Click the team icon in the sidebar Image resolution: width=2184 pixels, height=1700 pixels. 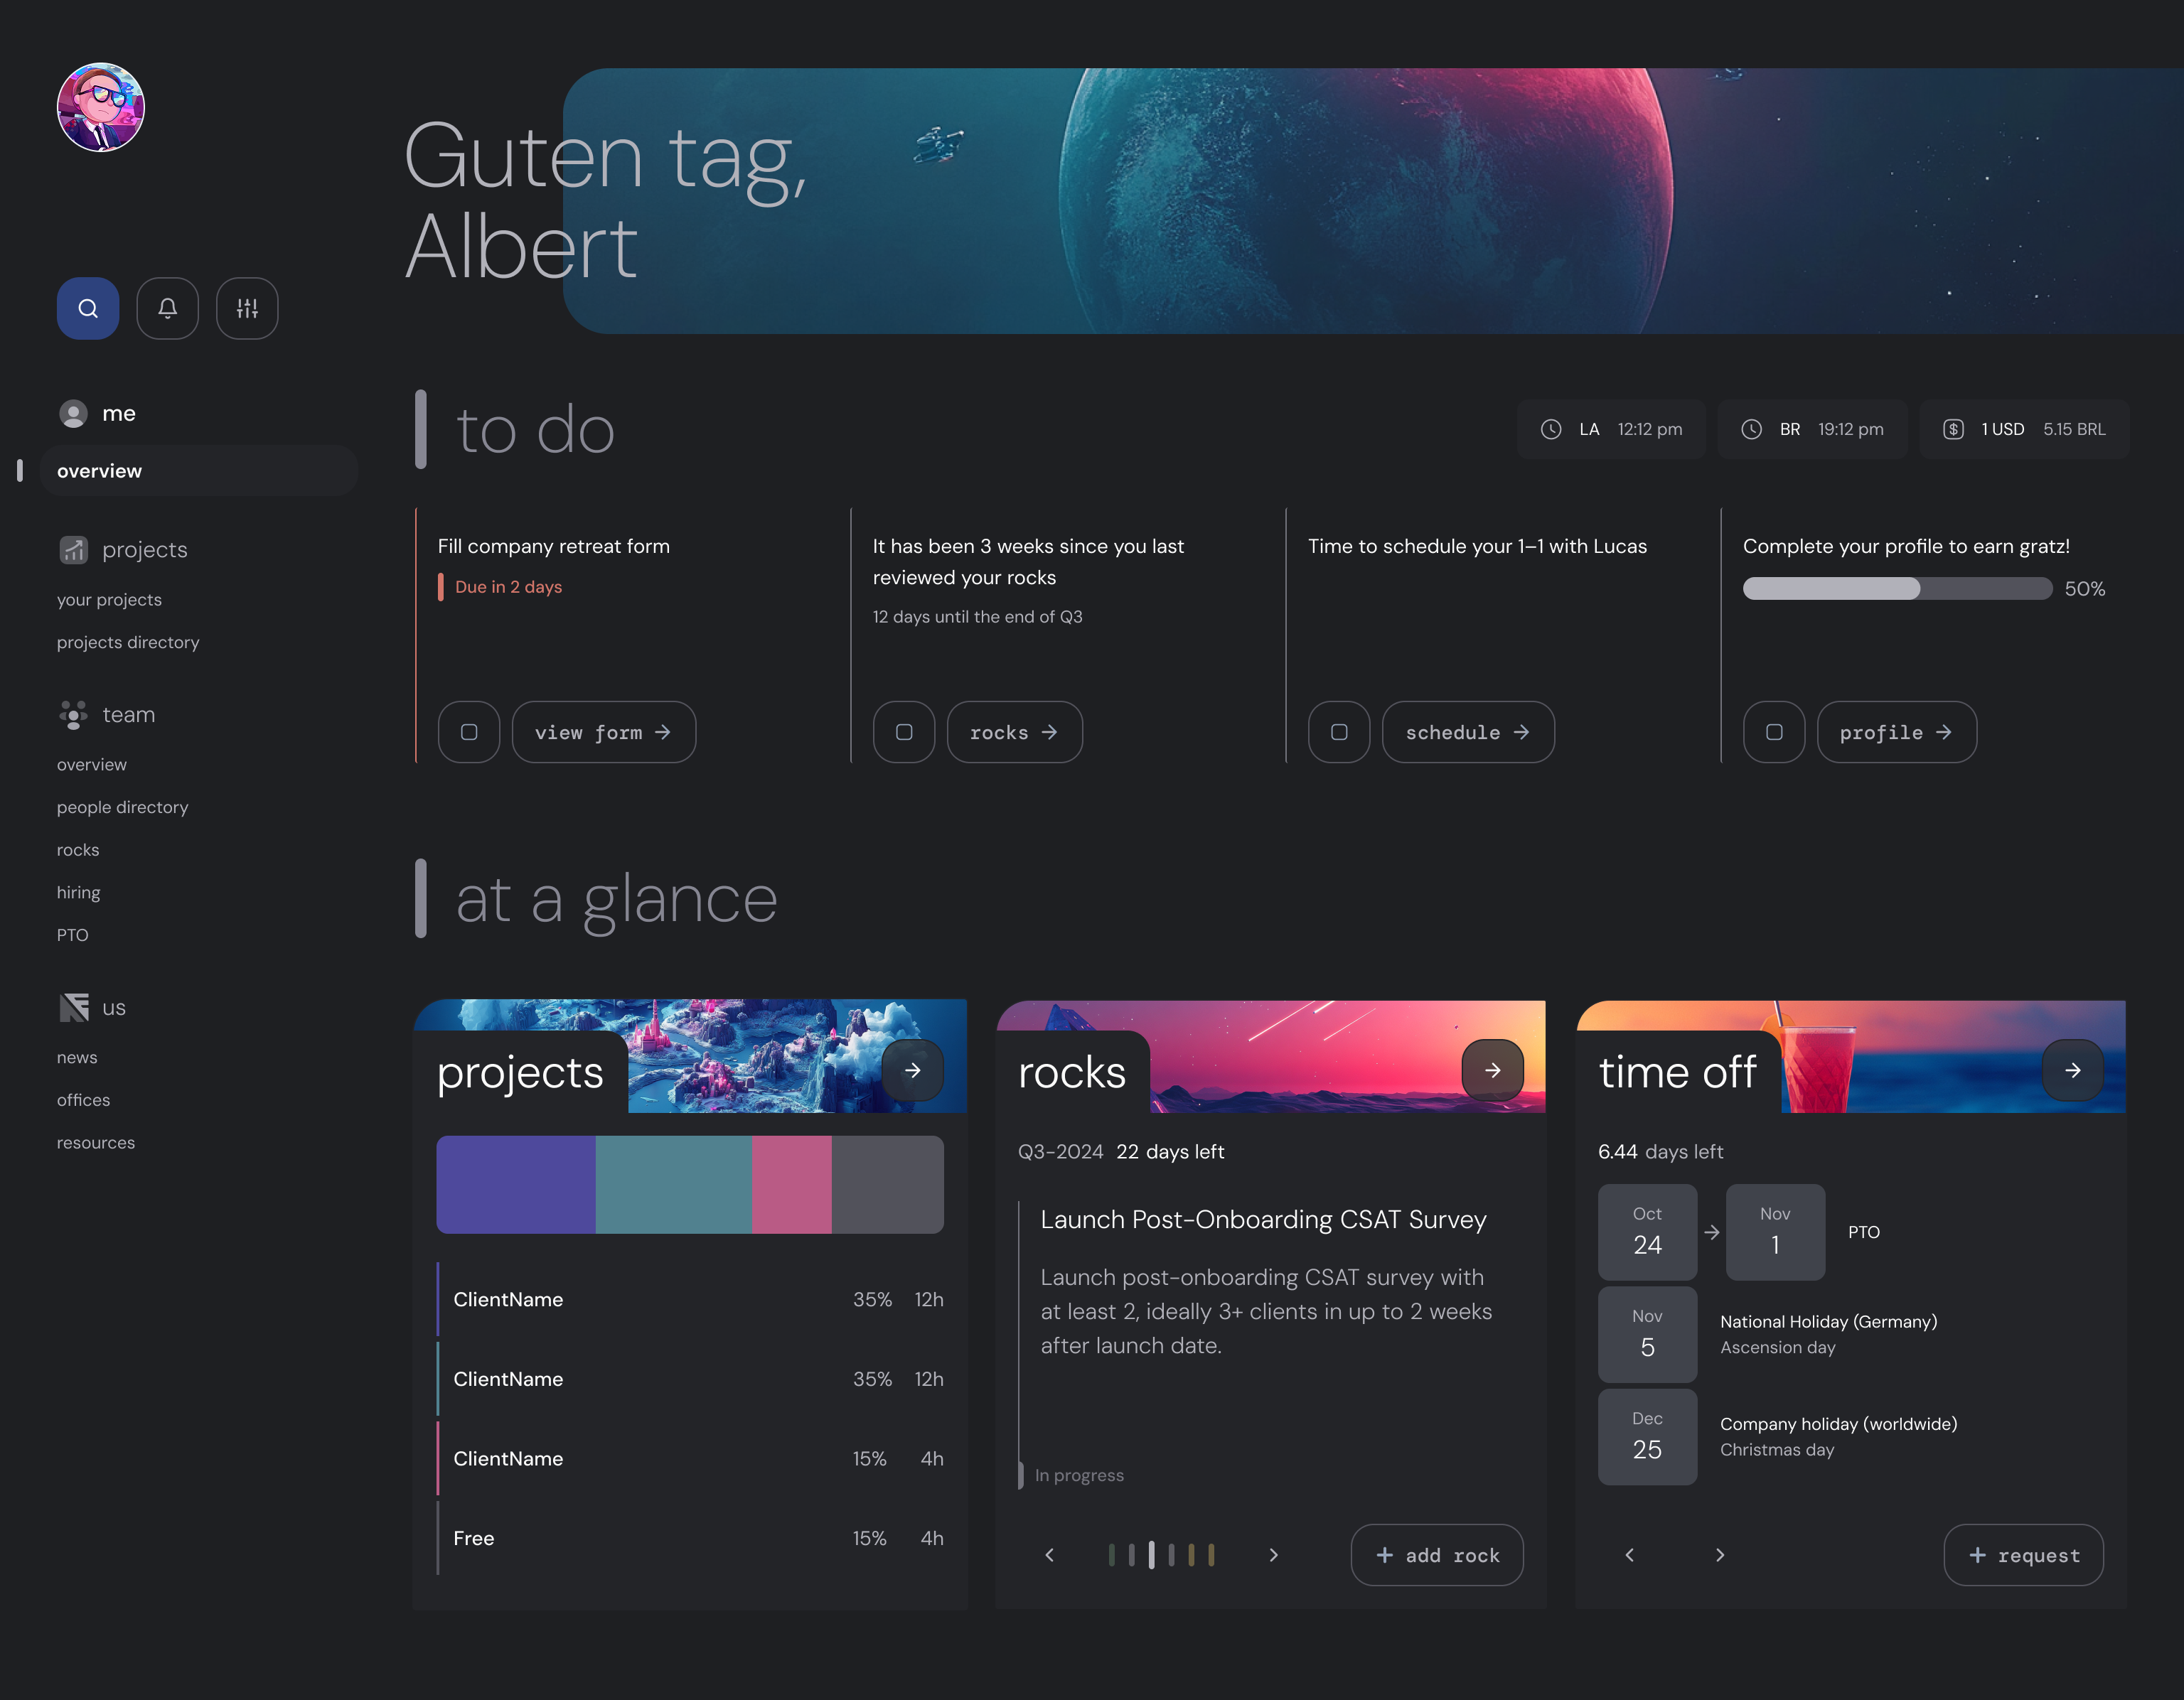(73, 714)
